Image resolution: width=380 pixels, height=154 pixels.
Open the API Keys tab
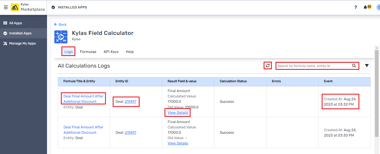[x=111, y=52]
